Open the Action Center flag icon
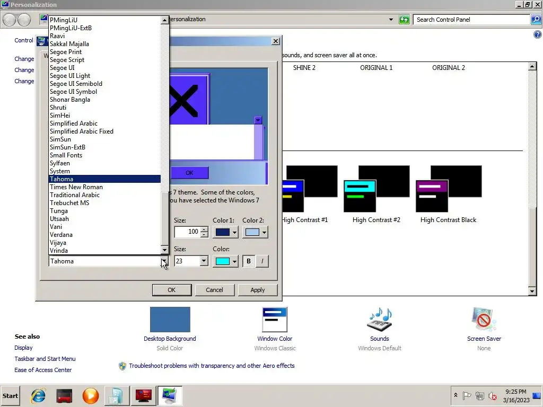 point(467,395)
